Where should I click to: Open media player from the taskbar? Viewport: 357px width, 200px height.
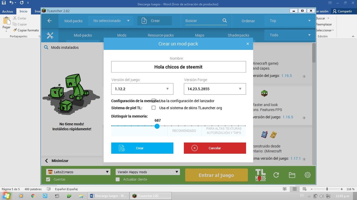(x=21, y=196)
